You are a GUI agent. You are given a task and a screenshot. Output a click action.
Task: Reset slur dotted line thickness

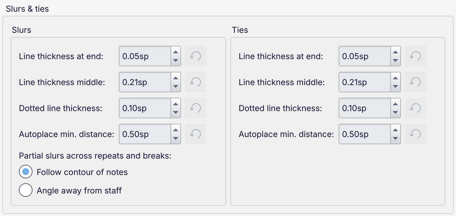click(195, 108)
